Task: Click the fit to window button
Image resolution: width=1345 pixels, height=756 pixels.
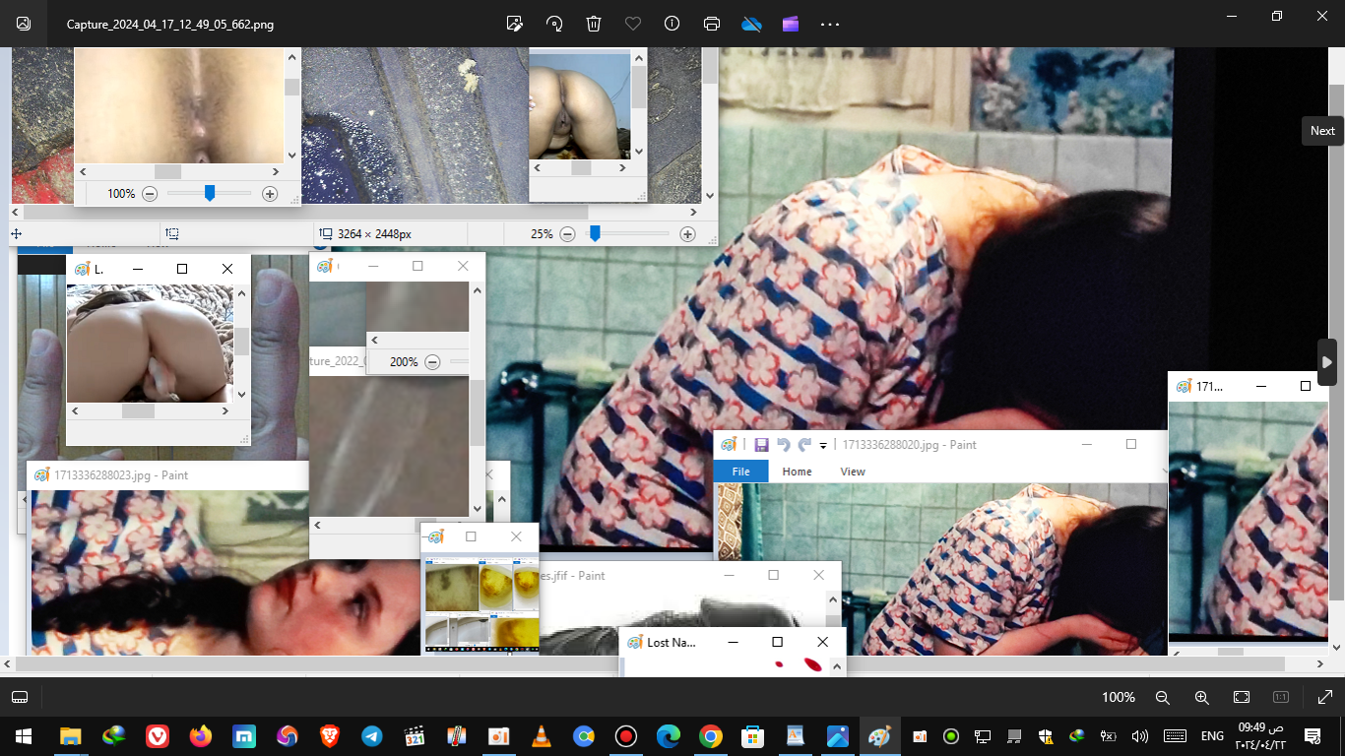Action: tap(1242, 697)
